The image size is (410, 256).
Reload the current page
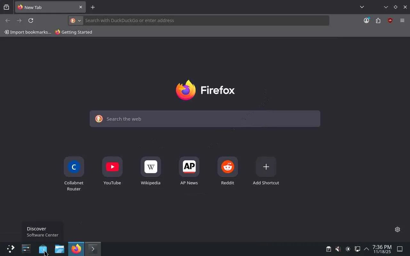(x=31, y=20)
